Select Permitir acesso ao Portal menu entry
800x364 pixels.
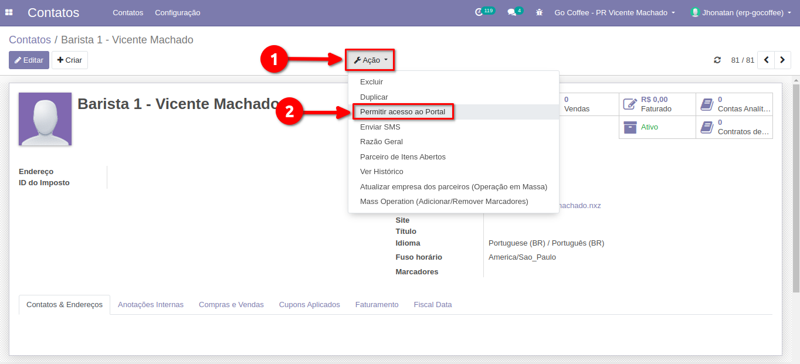pos(402,112)
